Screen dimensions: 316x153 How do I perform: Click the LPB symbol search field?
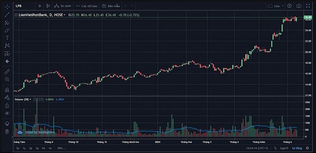pyautogui.click(x=24, y=6)
